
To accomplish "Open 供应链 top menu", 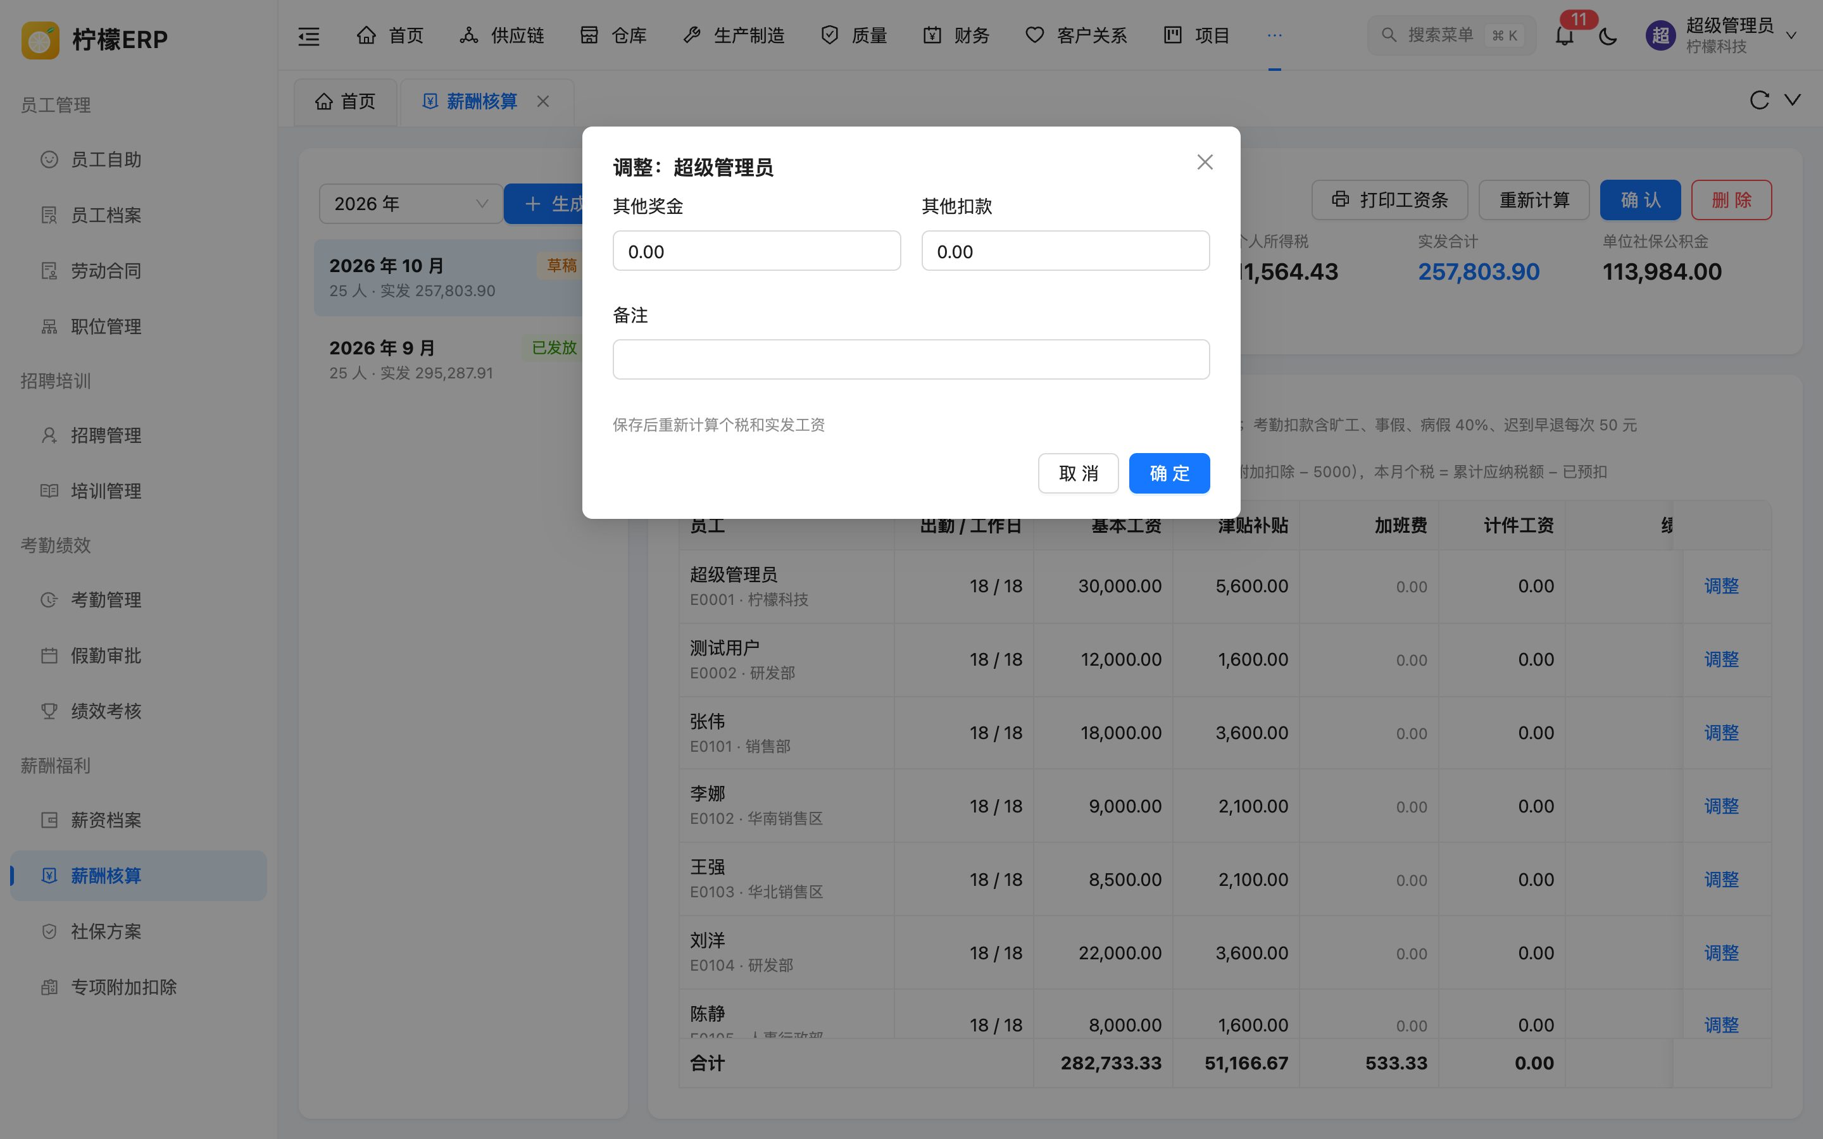I will click(502, 35).
